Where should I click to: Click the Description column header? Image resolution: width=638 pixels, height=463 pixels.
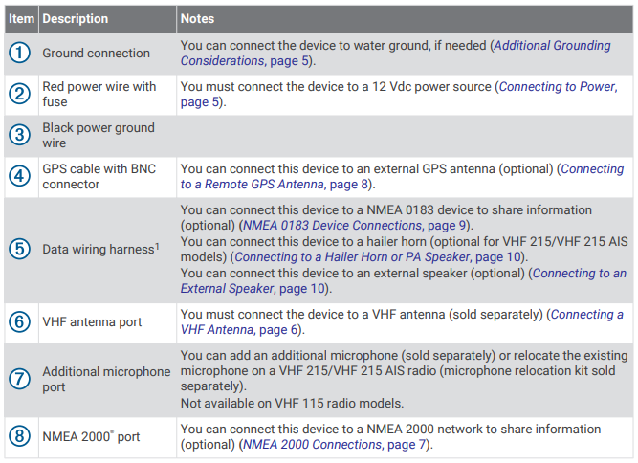point(76,19)
